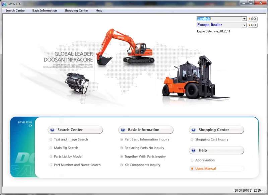
Task: Click globe icon on Basic Information button
Action: (123, 130)
